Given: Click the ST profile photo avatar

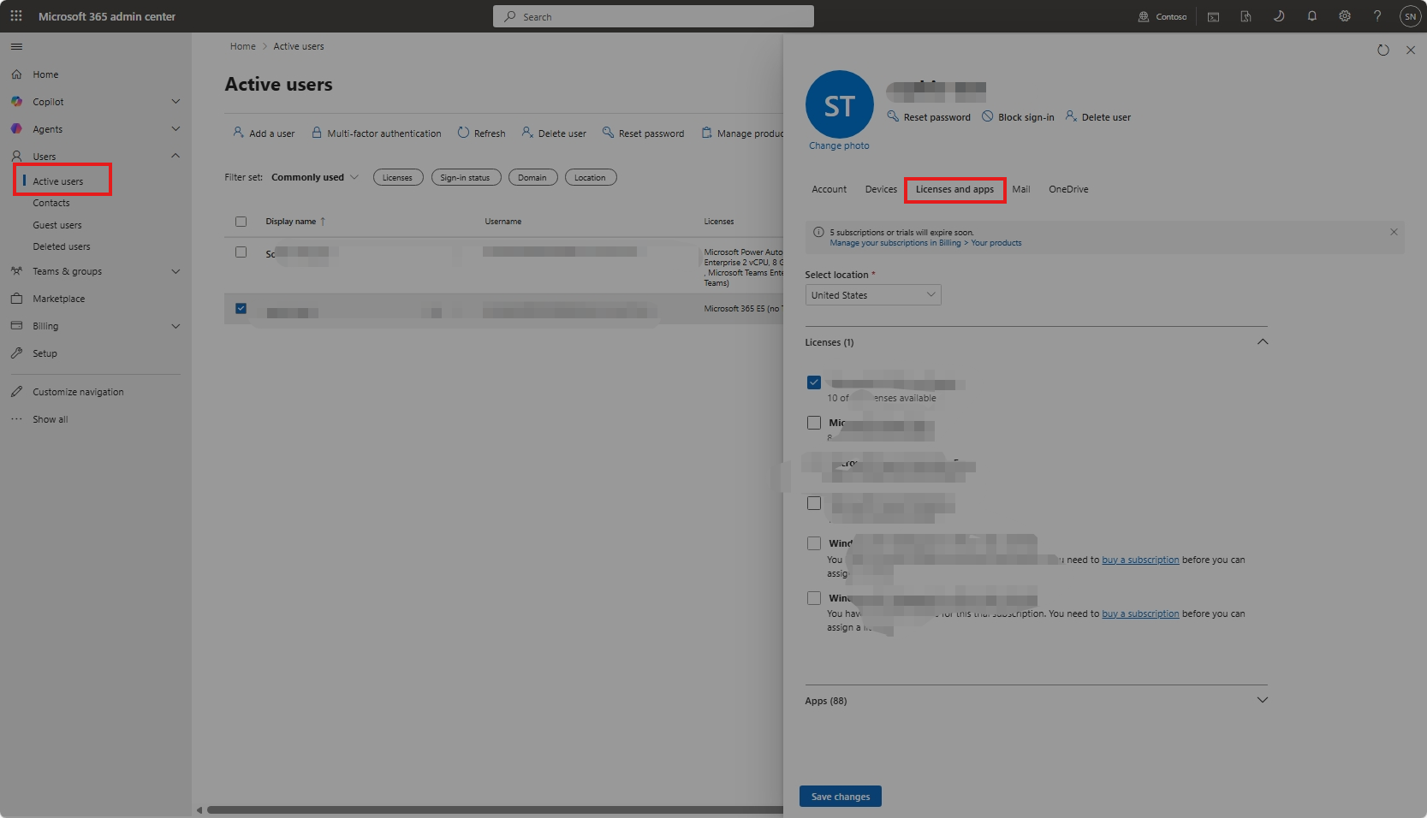Looking at the screenshot, I should tap(840, 104).
